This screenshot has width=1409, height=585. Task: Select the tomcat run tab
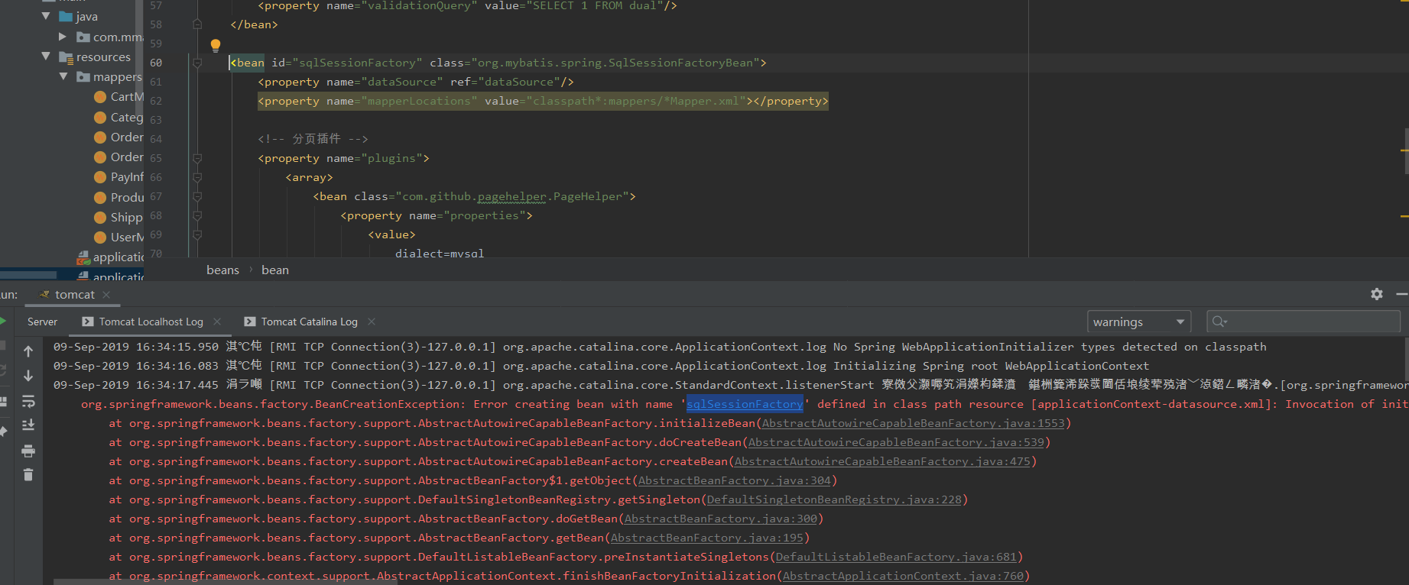[x=75, y=294]
